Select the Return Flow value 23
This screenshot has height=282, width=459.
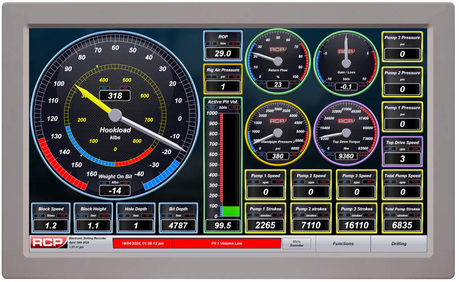click(277, 85)
